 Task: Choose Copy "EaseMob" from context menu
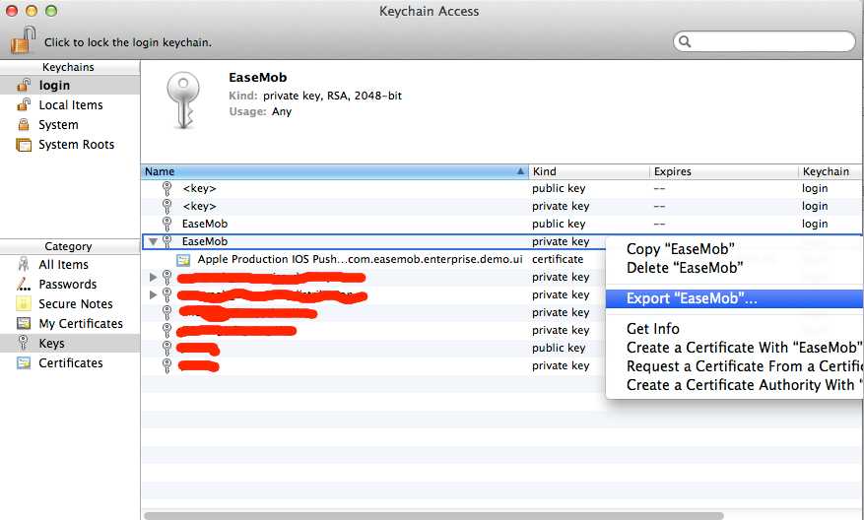[735, 249]
